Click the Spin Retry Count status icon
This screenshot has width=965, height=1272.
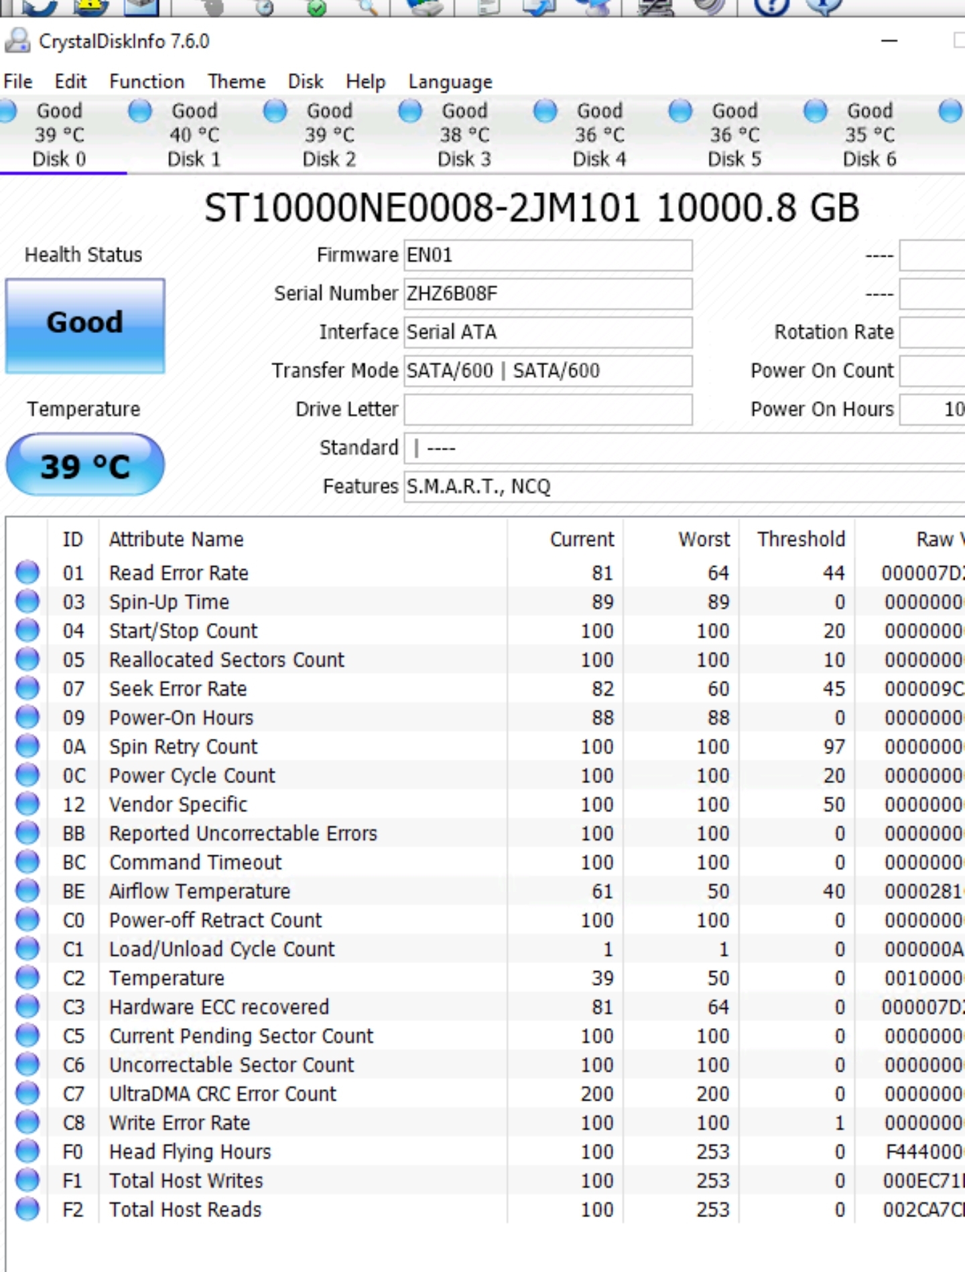click(27, 746)
